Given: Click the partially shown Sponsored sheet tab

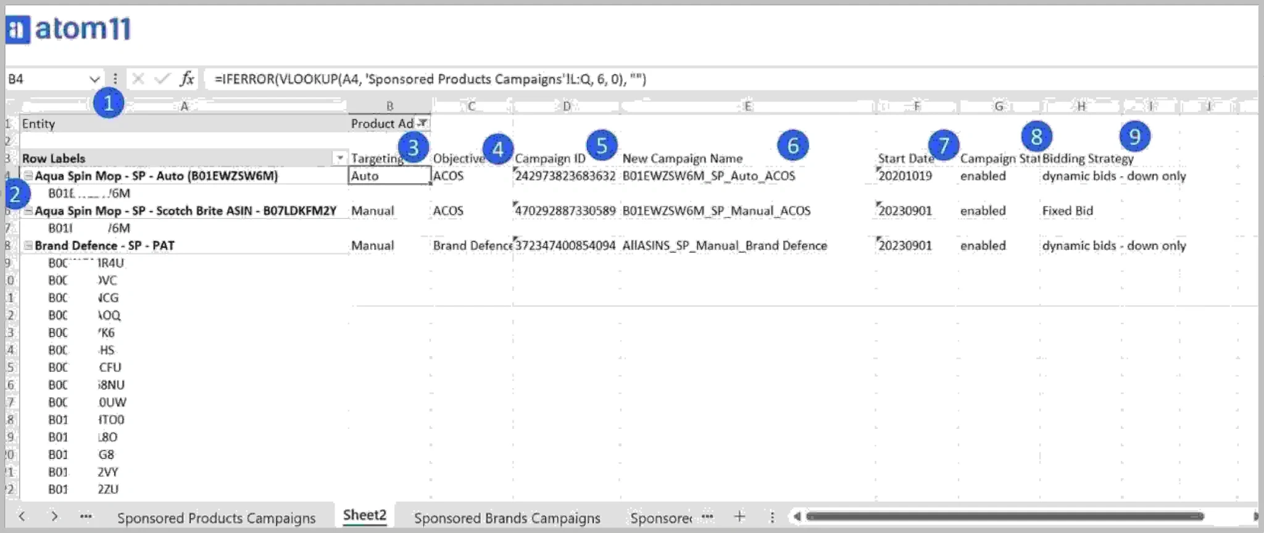Looking at the screenshot, I should [660, 518].
